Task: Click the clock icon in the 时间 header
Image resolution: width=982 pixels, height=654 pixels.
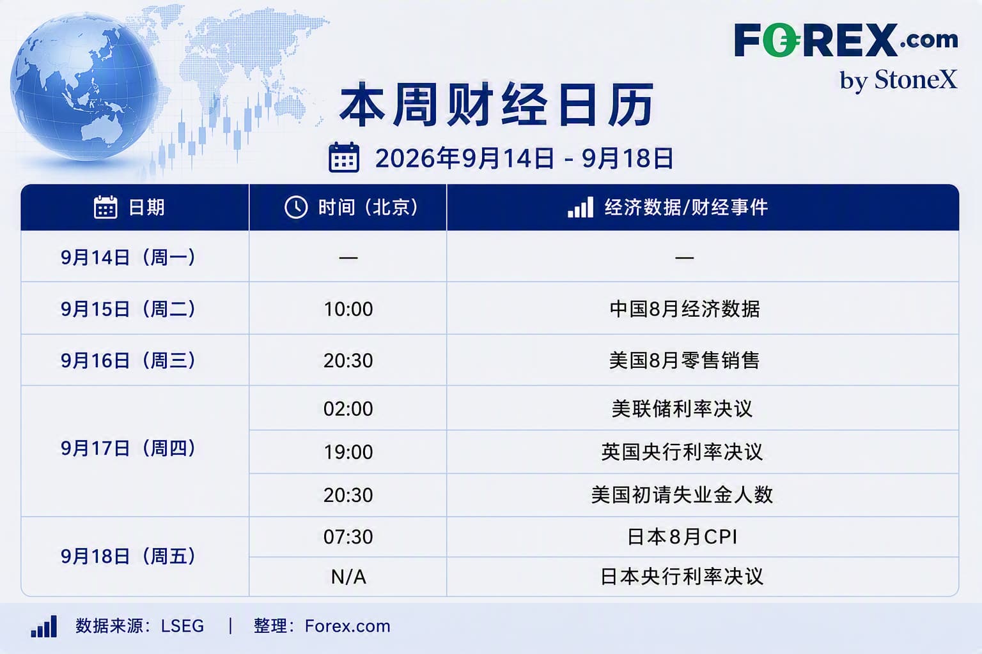Action: point(296,207)
